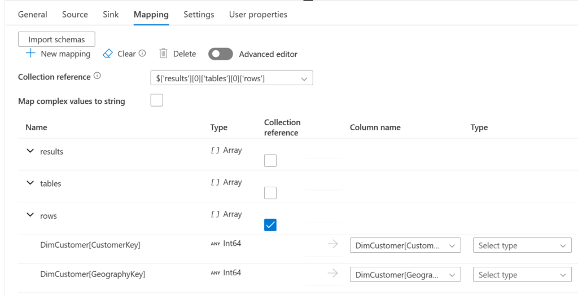The image size is (578, 295).
Task: Open the Collection reference path dropdown
Action: click(x=231, y=78)
